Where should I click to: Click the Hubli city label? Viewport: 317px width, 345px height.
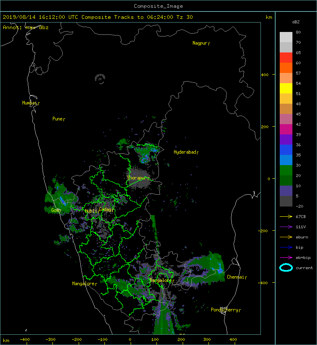91,211
